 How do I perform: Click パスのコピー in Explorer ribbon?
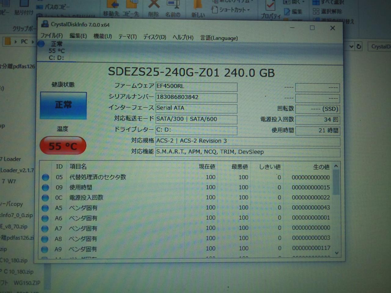53,7
